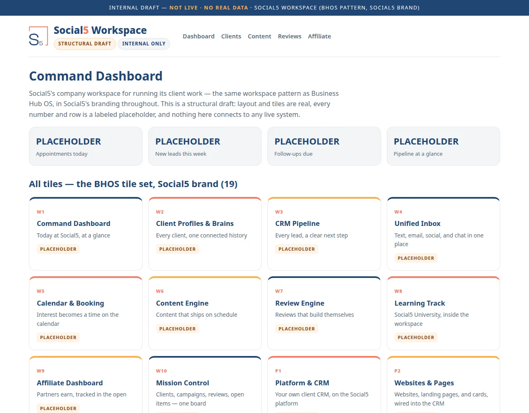Image resolution: width=529 pixels, height=413 pixels.
Task: Click the Social5 Workspace title
Action: point(100,30)
